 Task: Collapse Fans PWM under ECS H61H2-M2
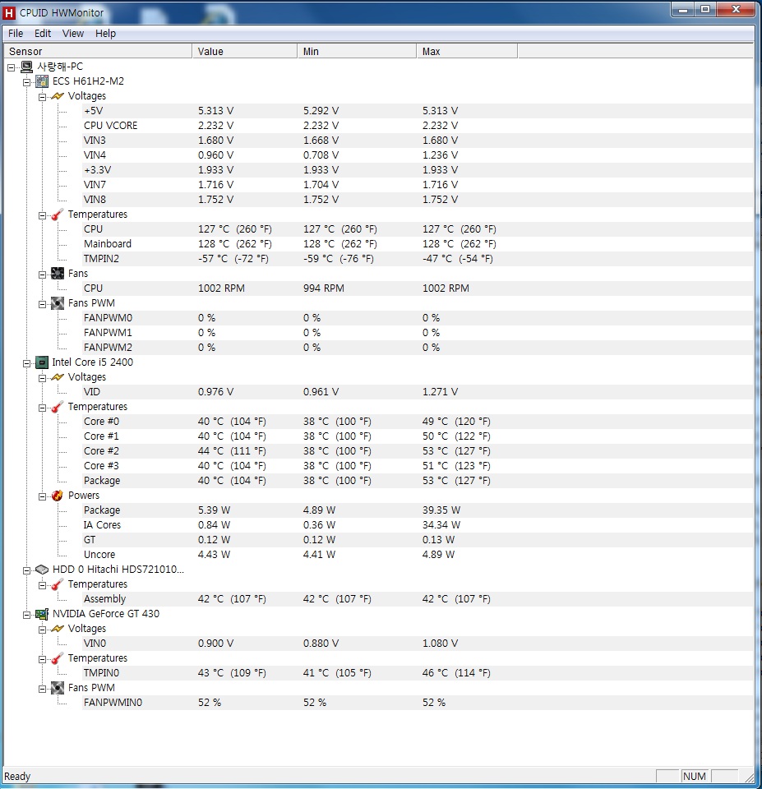tap(42, 304)
